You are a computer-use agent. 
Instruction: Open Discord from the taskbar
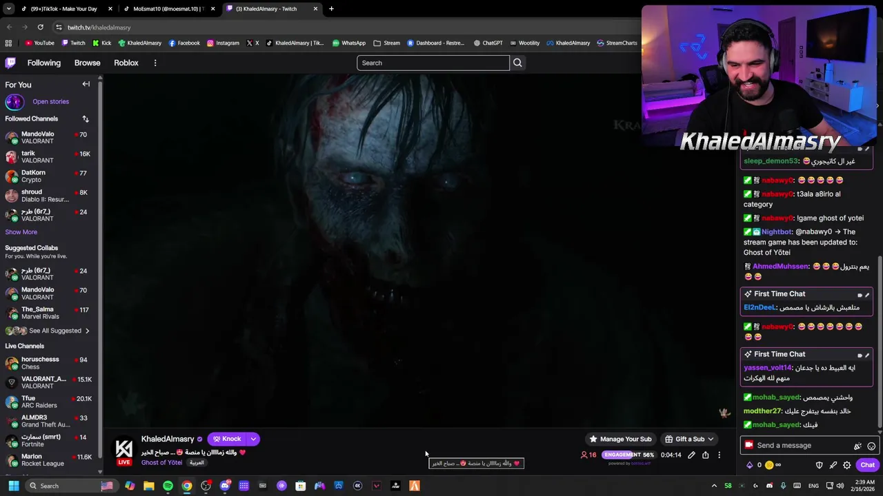225,486
